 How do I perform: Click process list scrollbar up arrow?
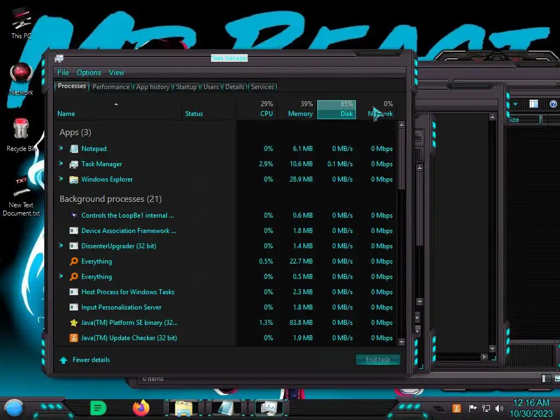point(402,125)
